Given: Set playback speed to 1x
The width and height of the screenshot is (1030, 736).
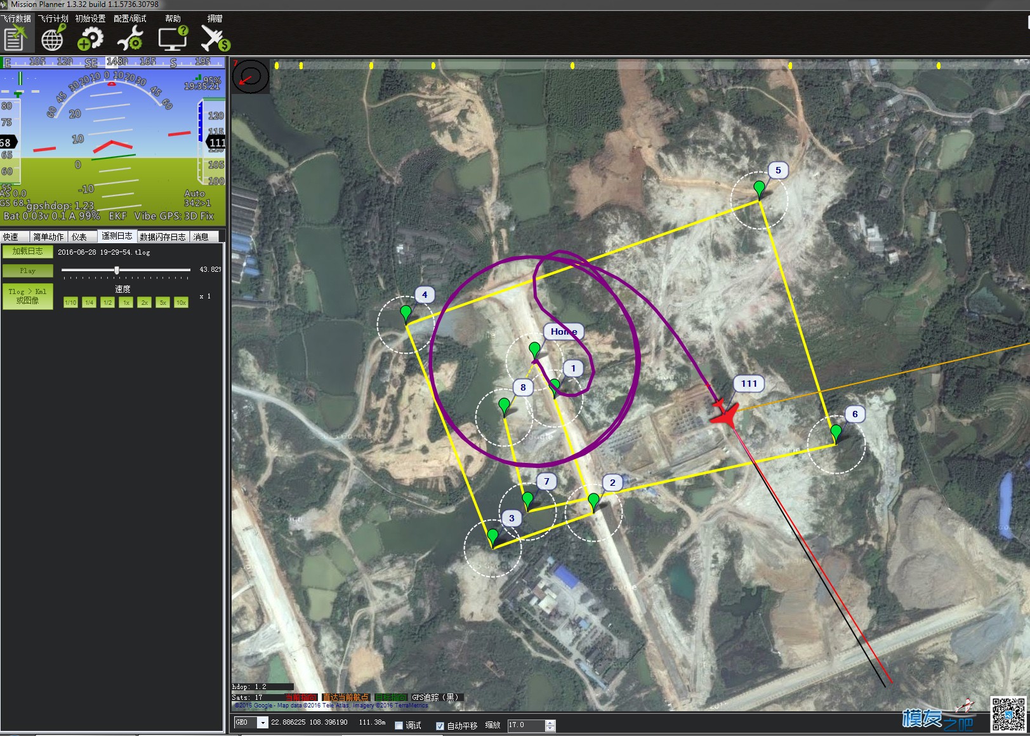Looking at the screenshot, I should (x=126, y=302).
